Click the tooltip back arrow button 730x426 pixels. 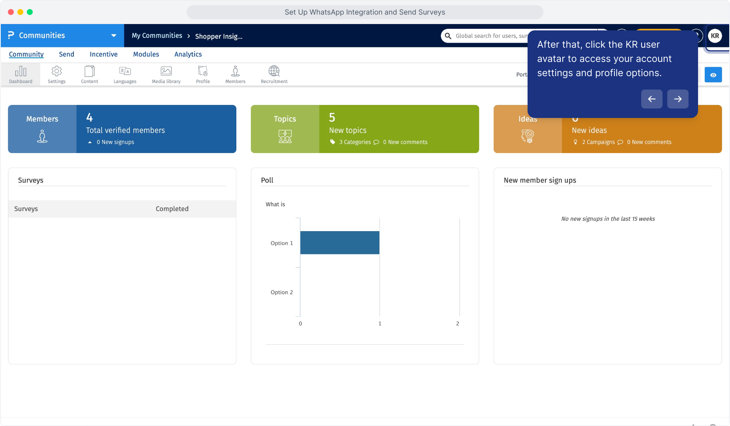pyautogui.click(x=651, y=99)
